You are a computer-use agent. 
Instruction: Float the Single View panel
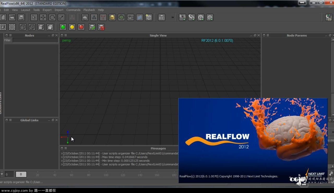point(255,35)
